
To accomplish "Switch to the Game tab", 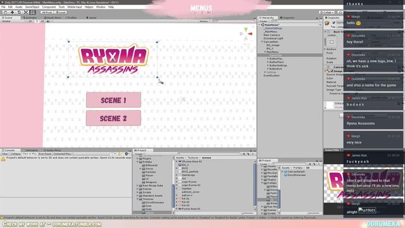I will 91,18.
